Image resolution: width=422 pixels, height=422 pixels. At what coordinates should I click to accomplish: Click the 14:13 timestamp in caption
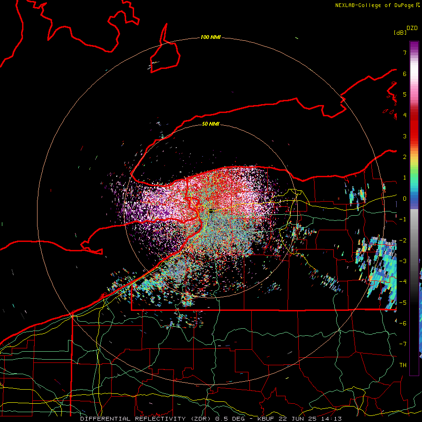tap(332, 419)
